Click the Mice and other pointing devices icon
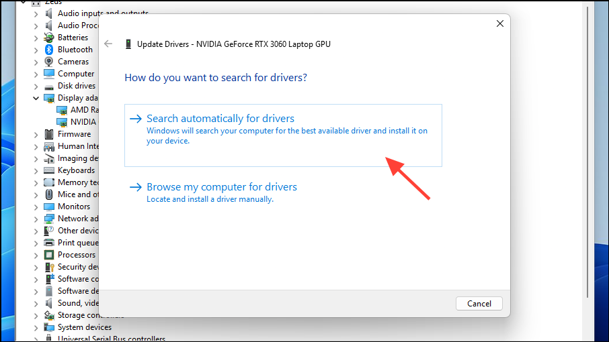Image resolution: width=609 pixels, height=342 pixels. click(49, 194)
